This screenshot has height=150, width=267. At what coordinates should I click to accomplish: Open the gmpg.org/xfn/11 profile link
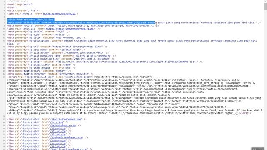click(x=59, y=14)
